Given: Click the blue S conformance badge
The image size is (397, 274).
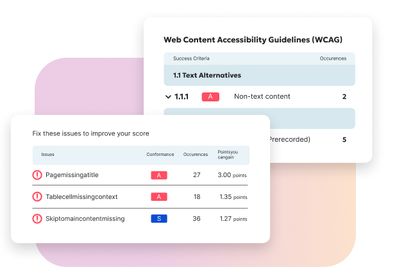Looking at the screenshot, I should (158, 219).
